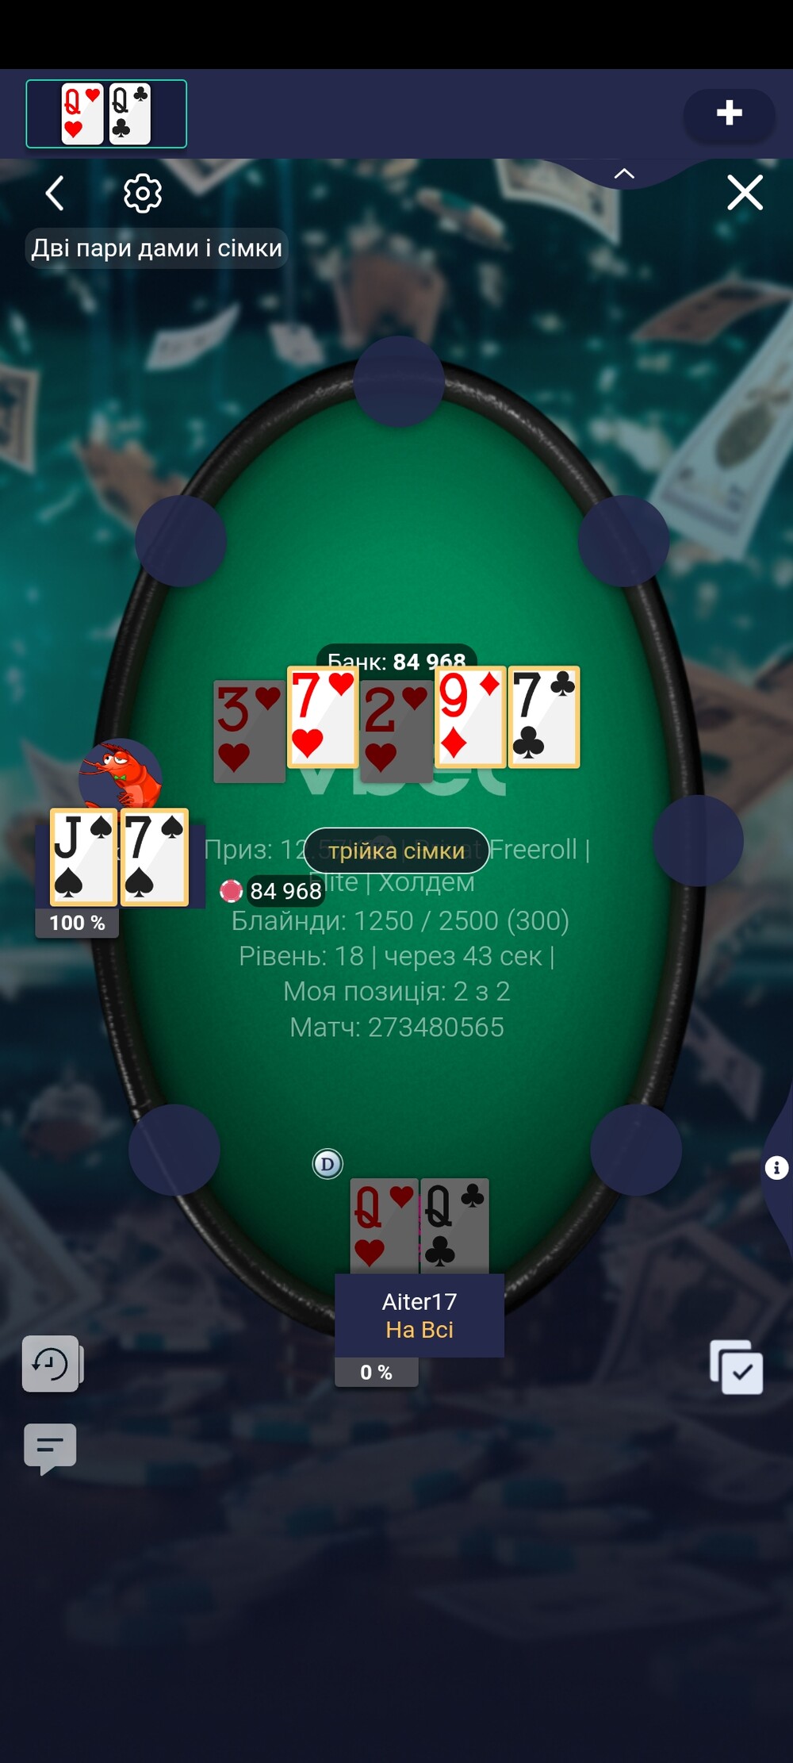Click the red lobster player avatar
This screenshot has width=793, height=1763.
[121, 774]
